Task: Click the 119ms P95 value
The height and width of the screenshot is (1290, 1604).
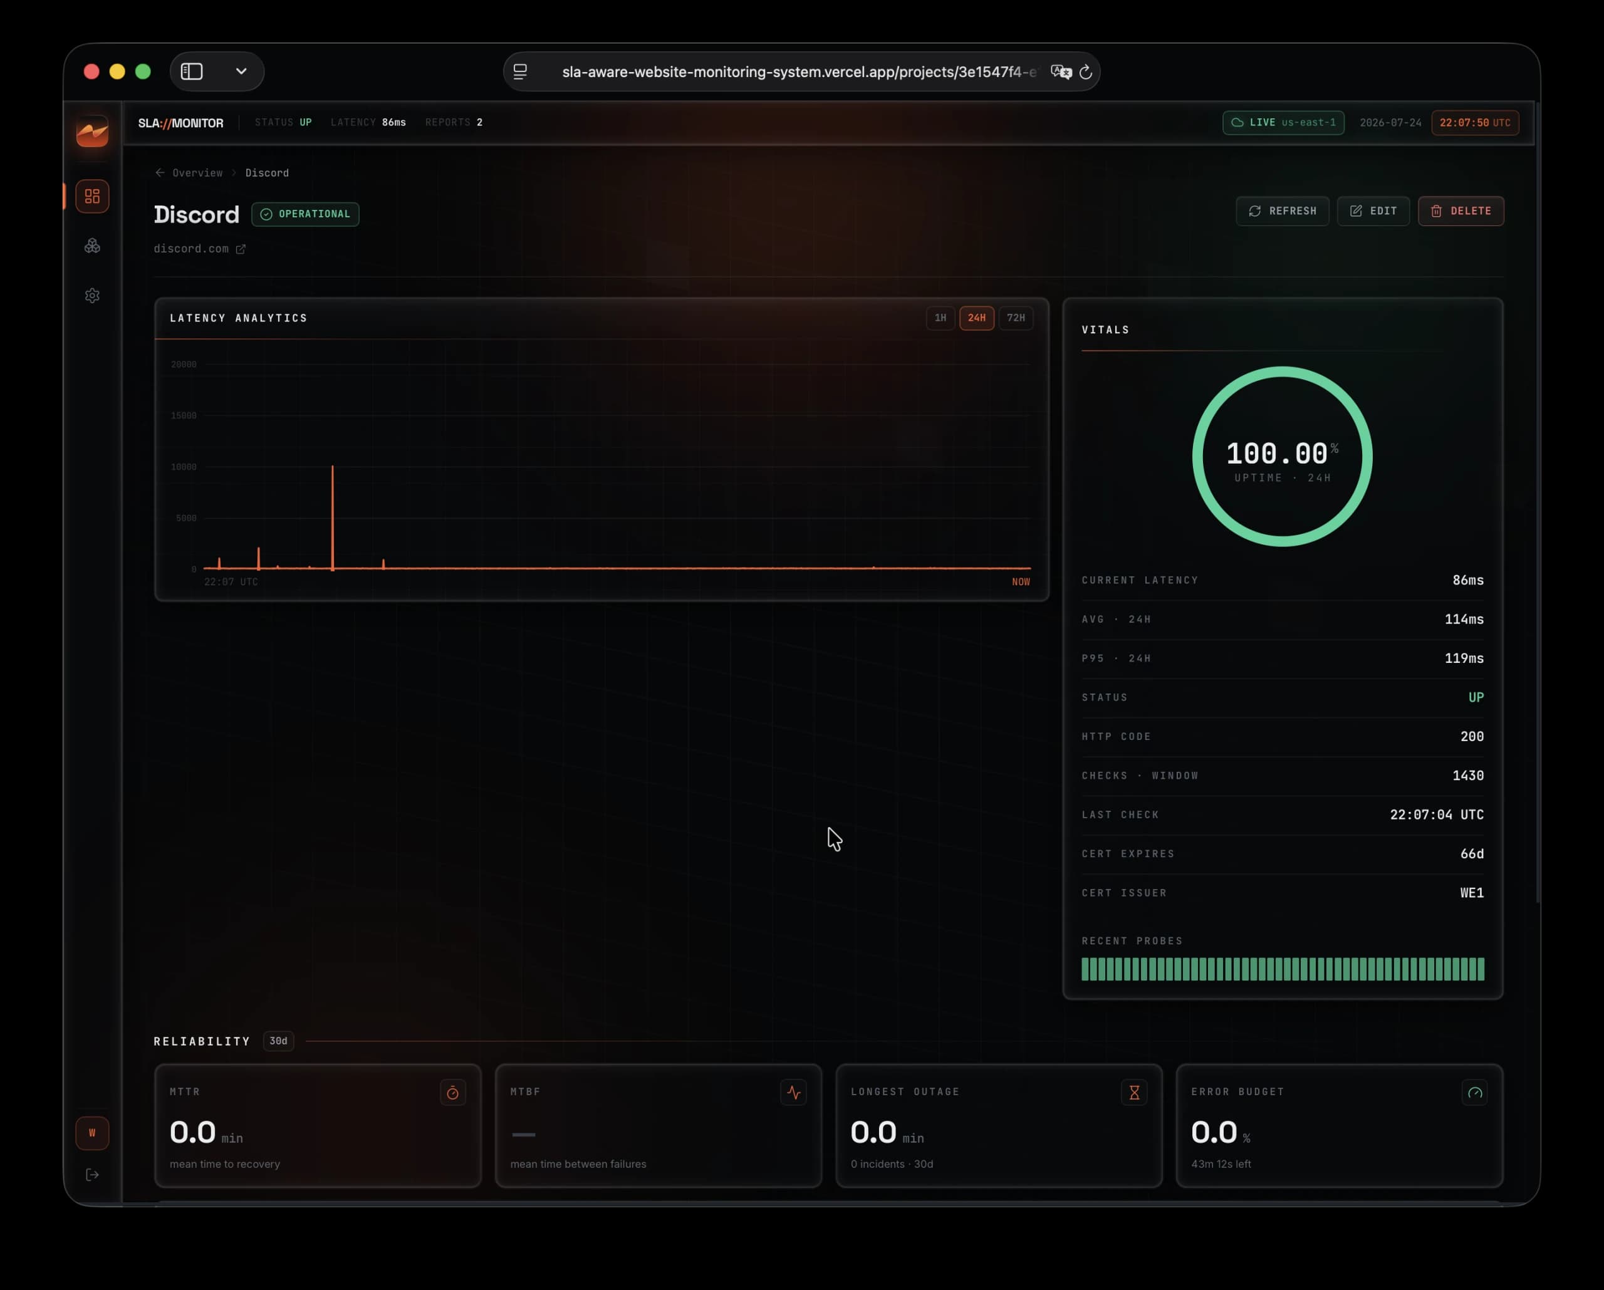Action: (1464, 658)
